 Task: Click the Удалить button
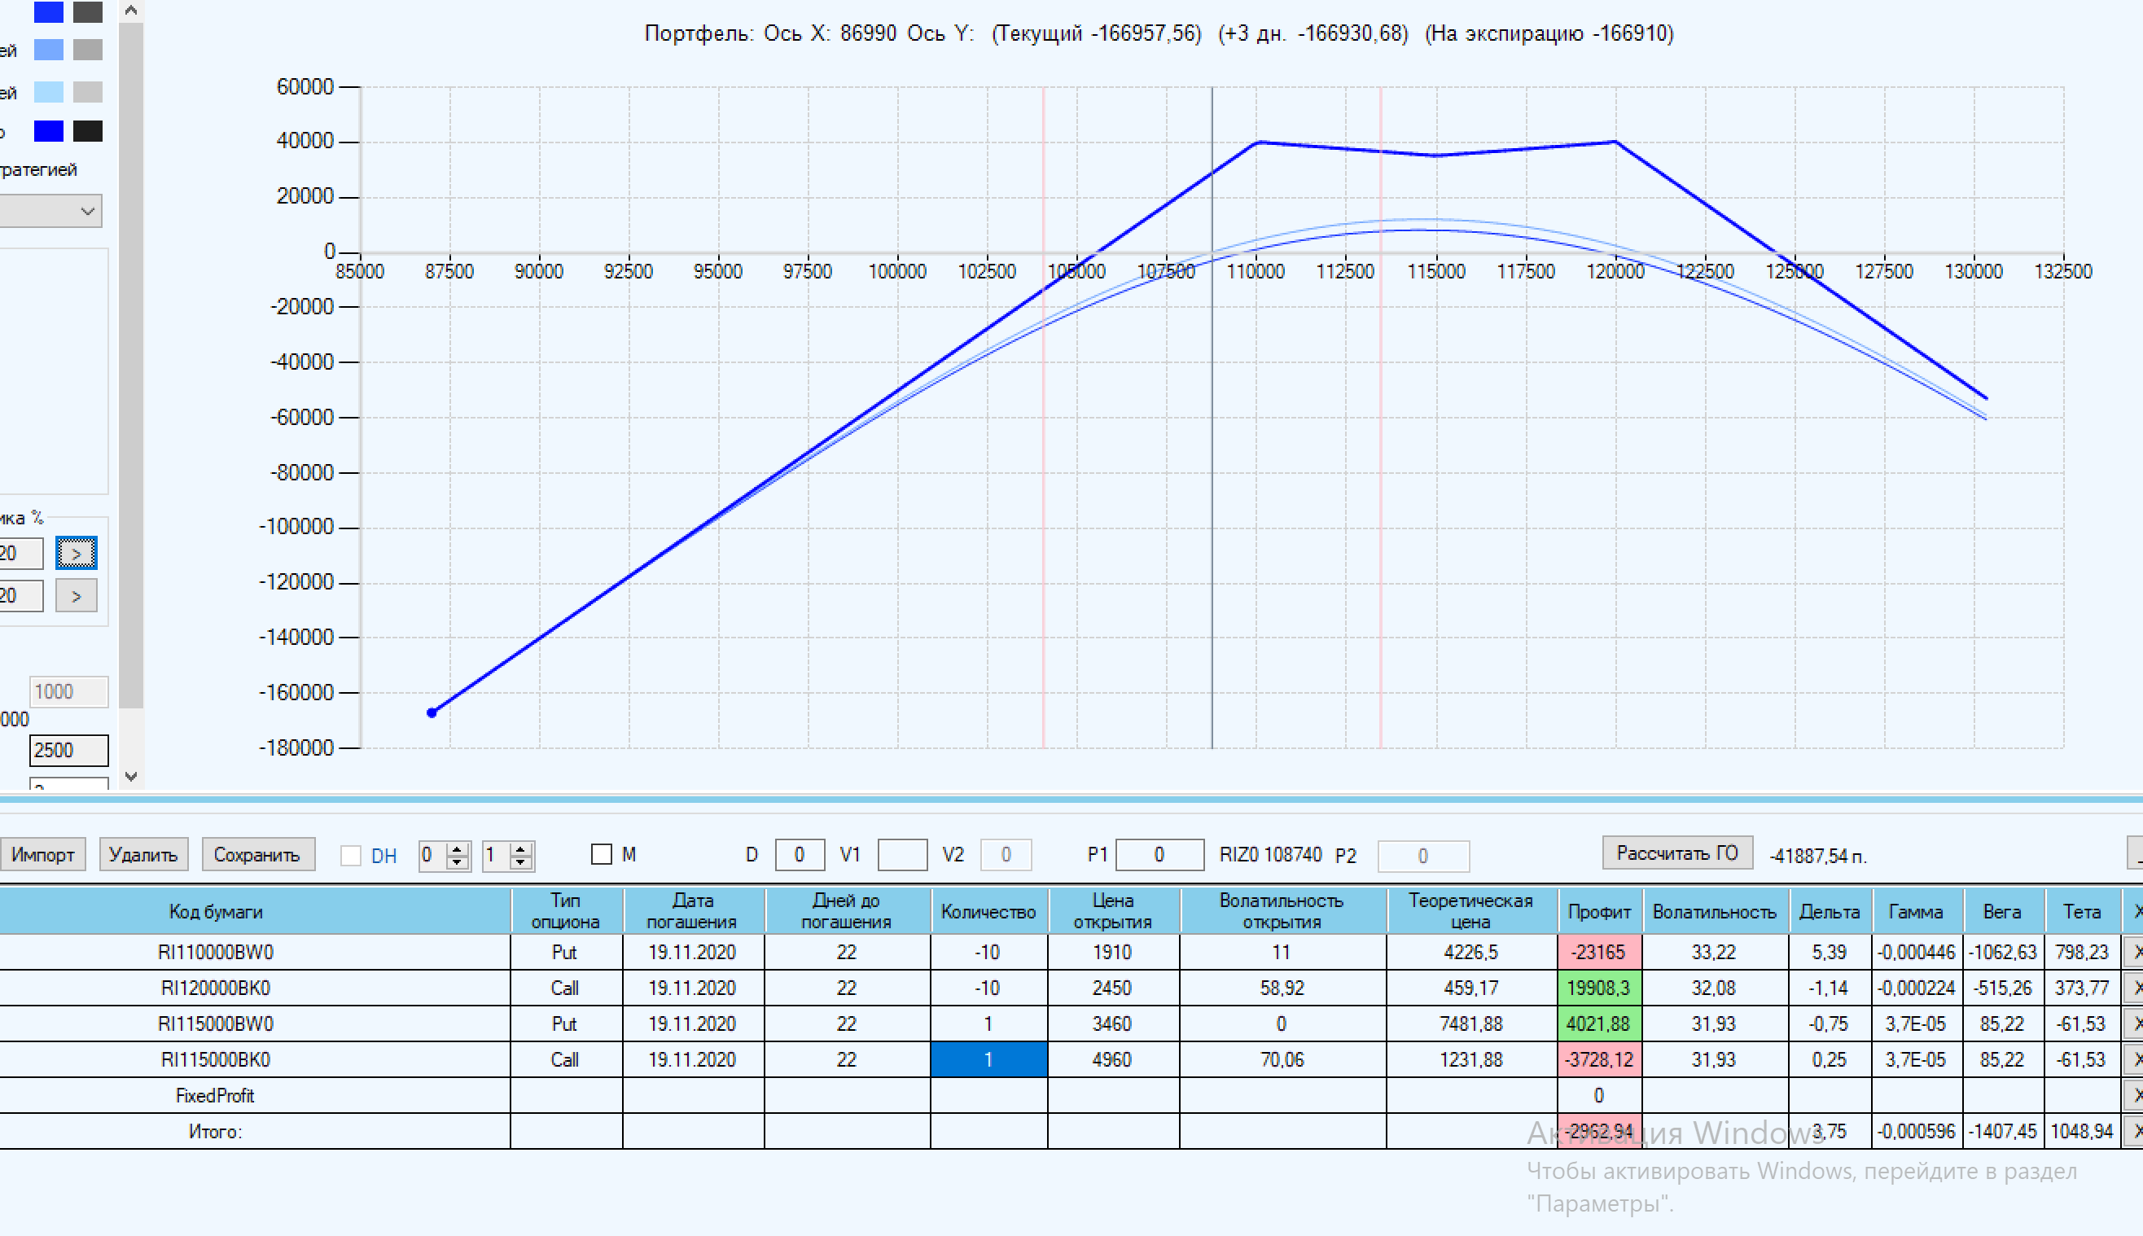point(142,854)
